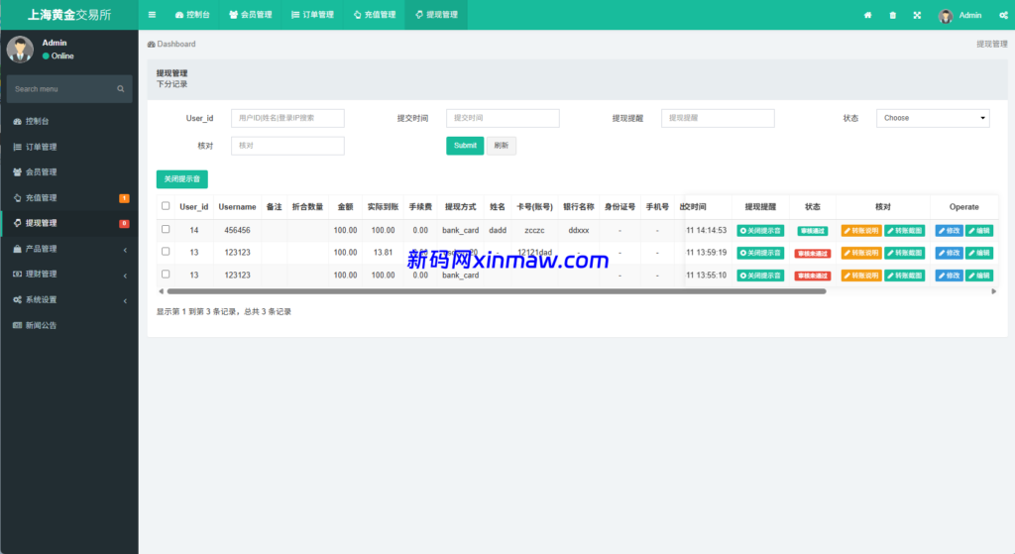This screenshot has width=1015, height=554.
Task: Click 关闭提示音 in the 13:59:19 row
Action: pos(760,253)
